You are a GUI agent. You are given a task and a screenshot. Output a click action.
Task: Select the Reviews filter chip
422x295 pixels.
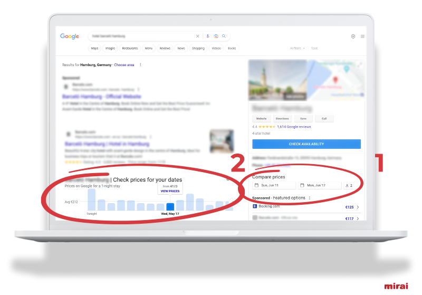point(165,48)
